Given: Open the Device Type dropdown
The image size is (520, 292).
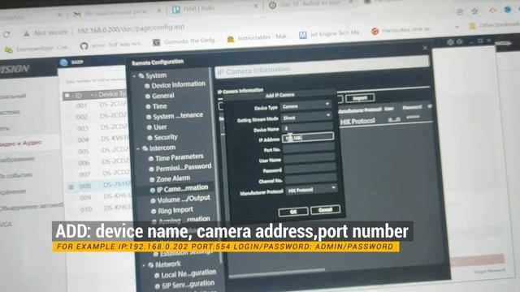Looking at the screenshot, I should coord(305,105).
